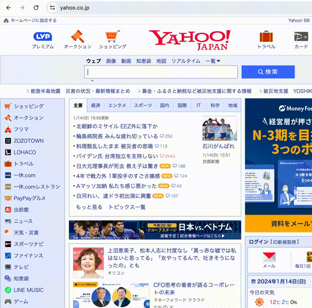Open the 石川がんばれ photo thumbnail
The height and width of the screenshot is (308, 312).
tap(220, 129)
